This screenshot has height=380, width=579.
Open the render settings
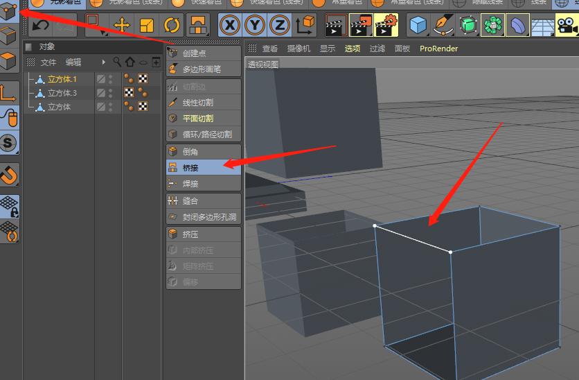pyautogui.click(x=386, y=25)
